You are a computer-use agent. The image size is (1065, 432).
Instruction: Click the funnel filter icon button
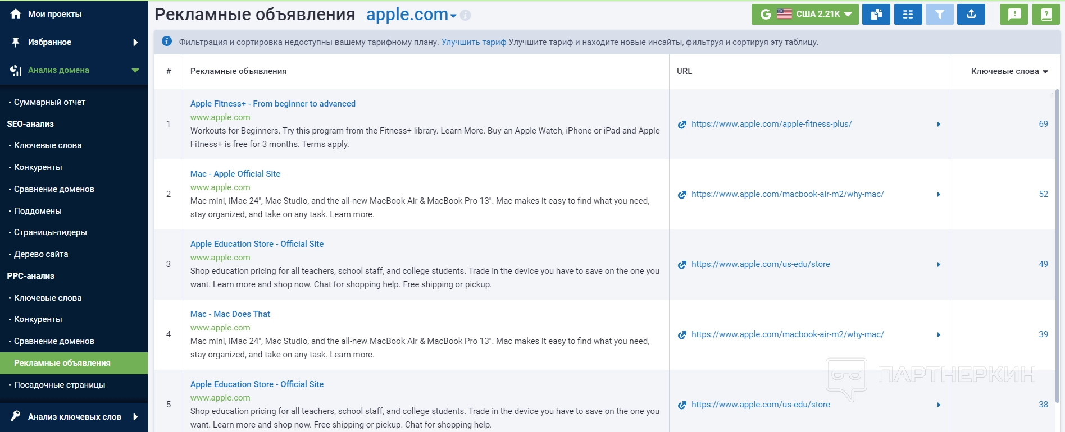coord(939,15)
